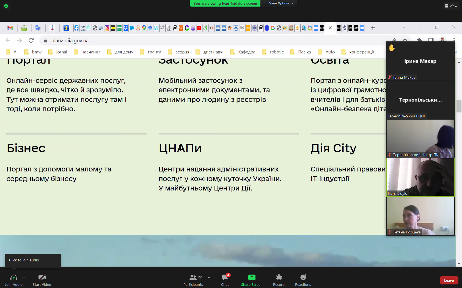The width and height of the screenshot is (462, 288).
Task: Open the Participants panel
Action: [x=193, y=280]
